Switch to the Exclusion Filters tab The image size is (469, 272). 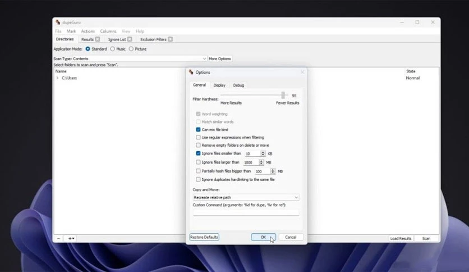pyautogui.click(x=153, y=39)
